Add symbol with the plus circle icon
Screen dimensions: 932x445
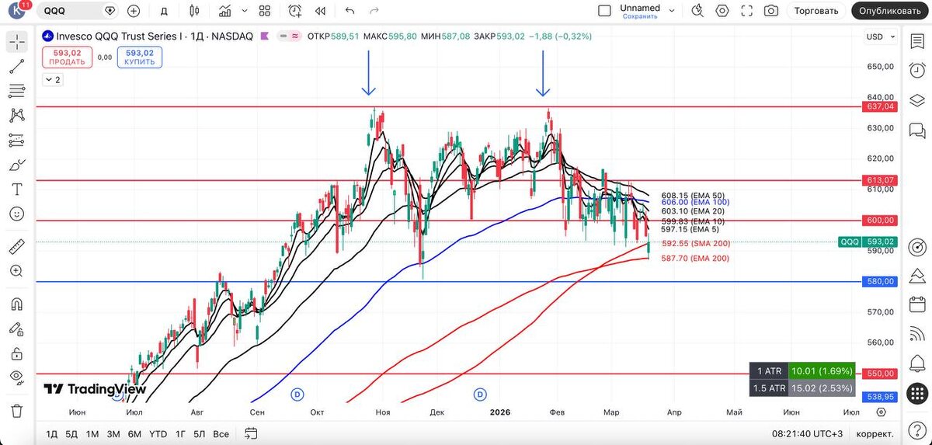point(134,11)
